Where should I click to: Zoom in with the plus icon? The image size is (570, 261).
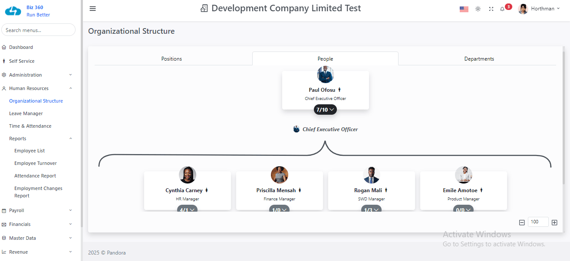tap(554, 222)
